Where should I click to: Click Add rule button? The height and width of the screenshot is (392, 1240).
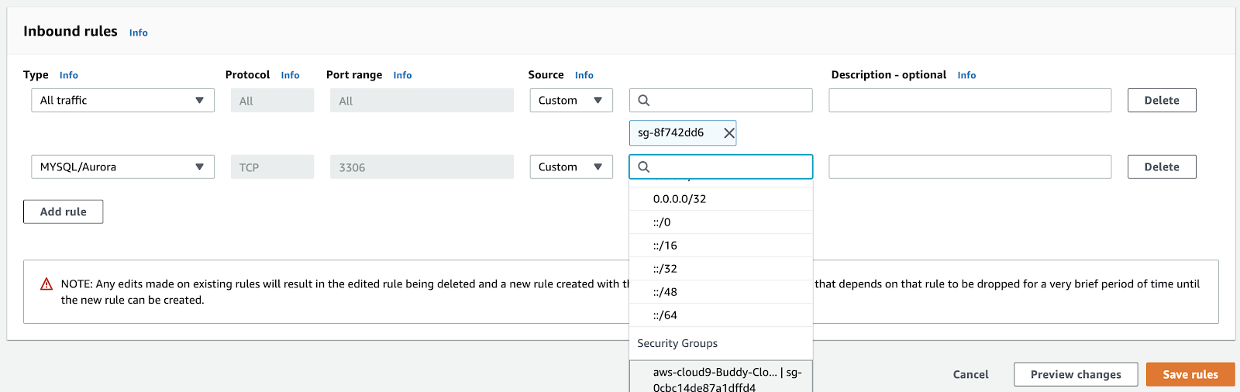[x=64, y=211]
